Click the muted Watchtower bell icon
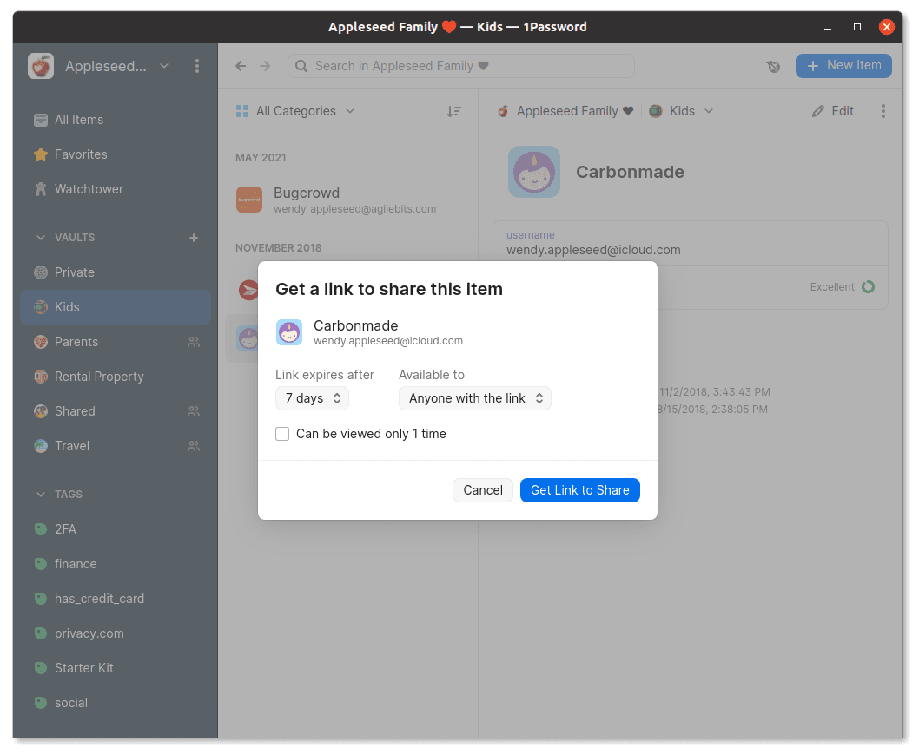The image size is (919, 754). click(773, 66)
